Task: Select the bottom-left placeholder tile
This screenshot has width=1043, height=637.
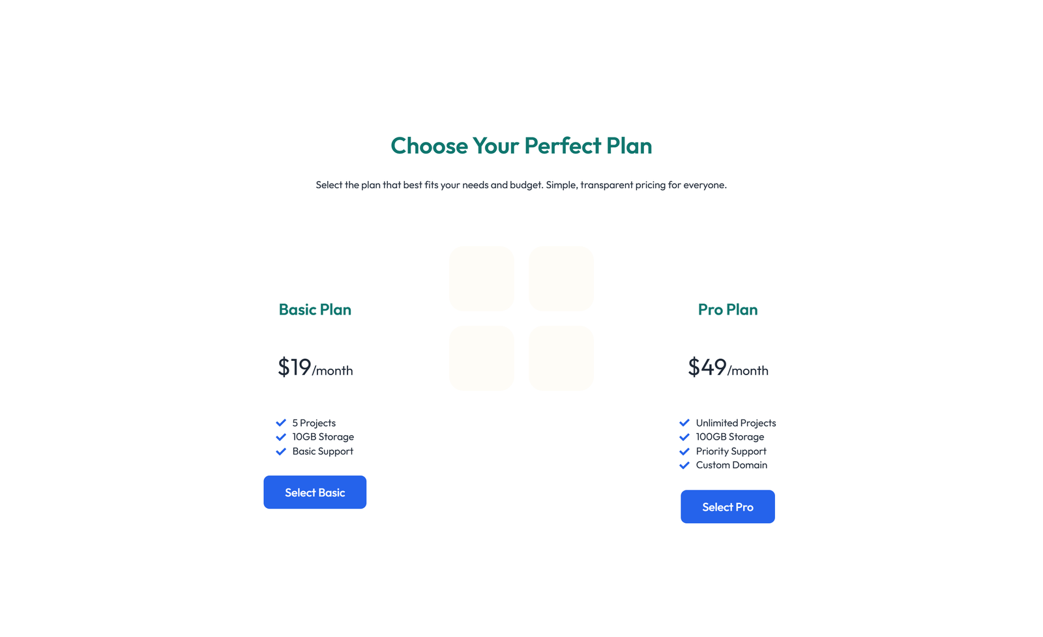Action: click(x=482, y=358)
